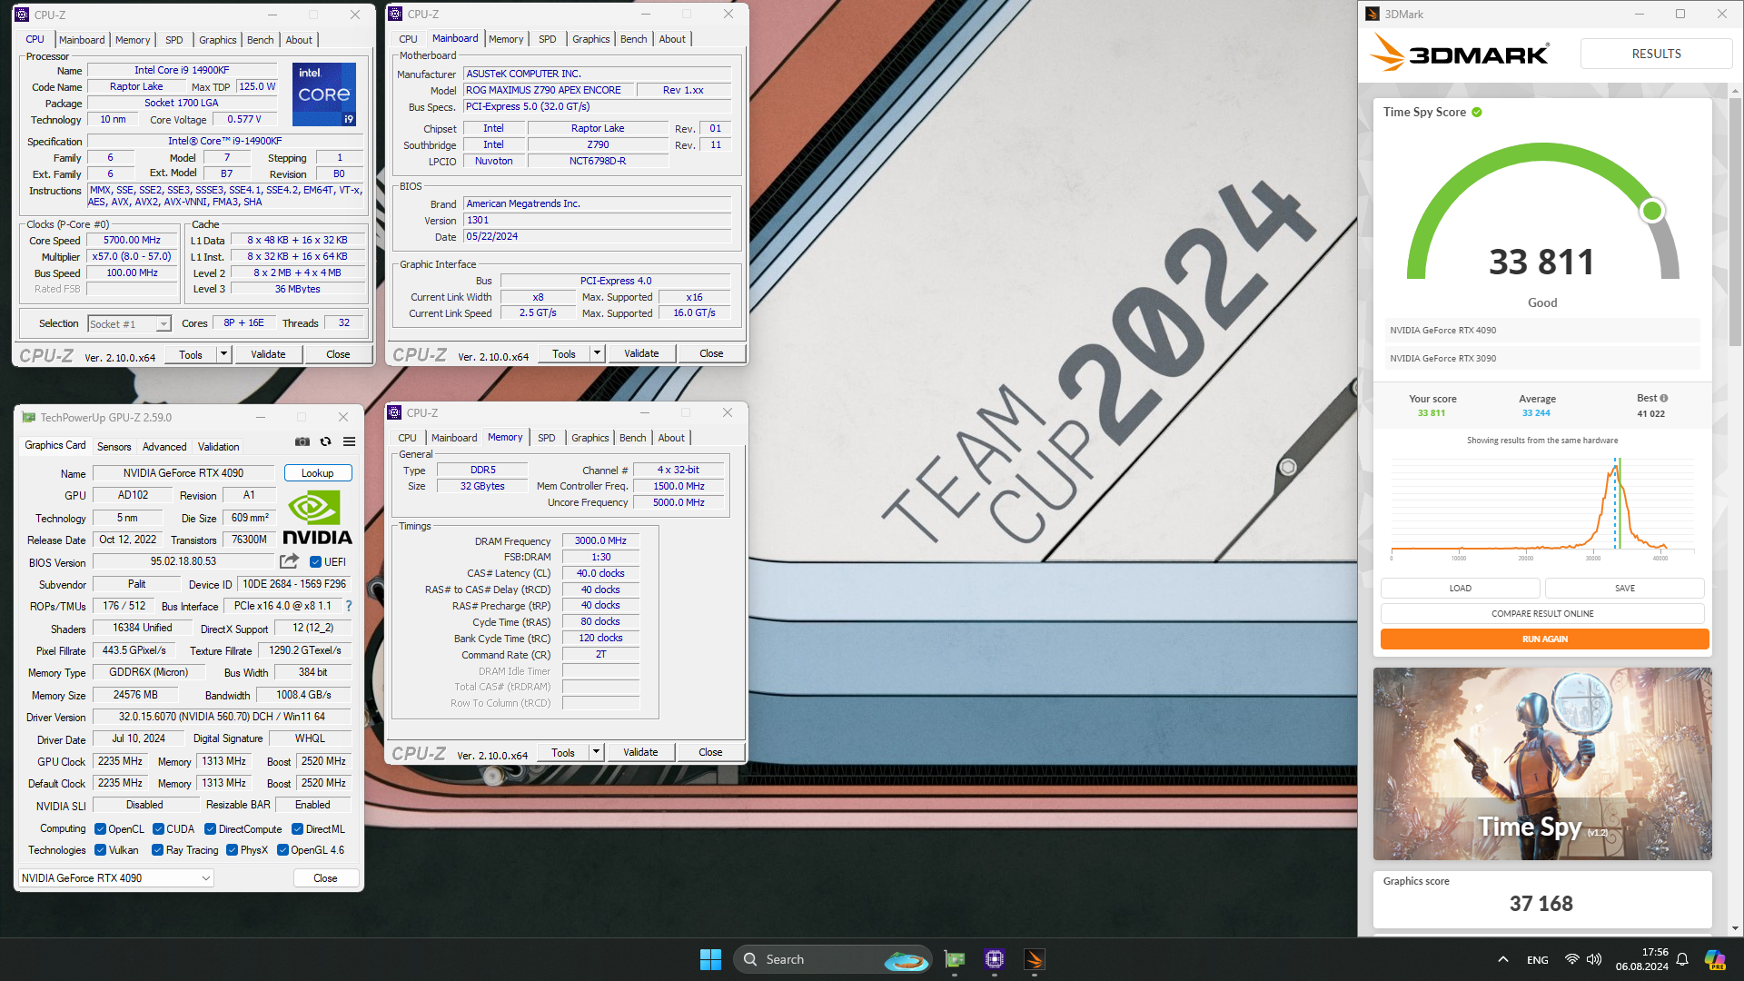
Task: Click ENG language indicator
Action: [1537, 960]
